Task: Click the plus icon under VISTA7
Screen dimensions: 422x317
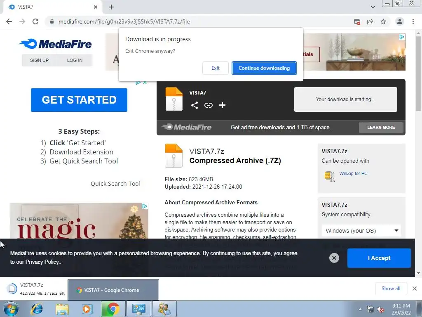Action: (222, 105)
